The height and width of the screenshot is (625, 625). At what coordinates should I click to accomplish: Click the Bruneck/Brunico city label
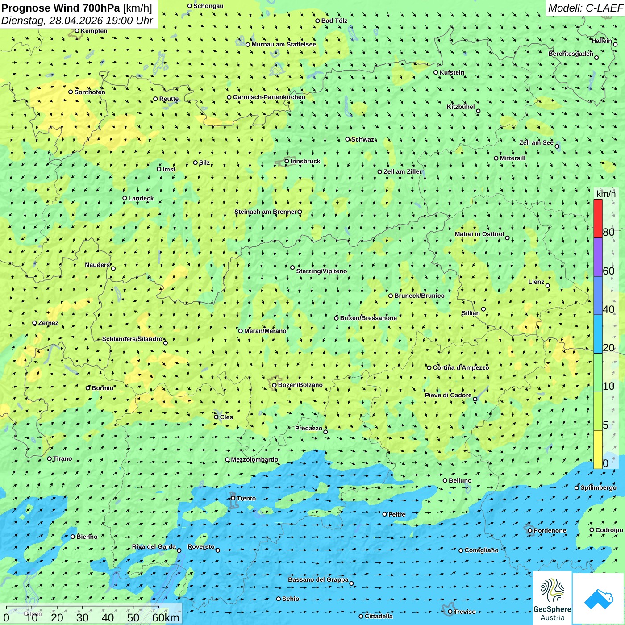click(x=419, y=296)
